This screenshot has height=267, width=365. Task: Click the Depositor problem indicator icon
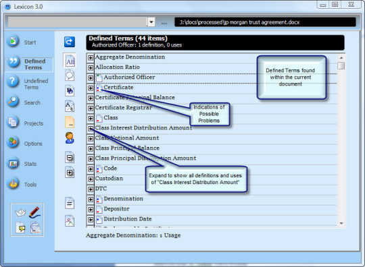click(99, 210)
